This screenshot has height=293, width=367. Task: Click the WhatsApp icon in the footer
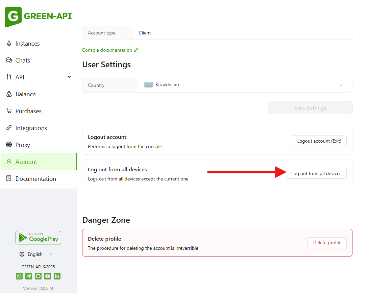pos(19,276)
